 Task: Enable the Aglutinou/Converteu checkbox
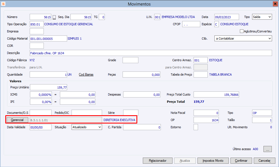point(242,31)
